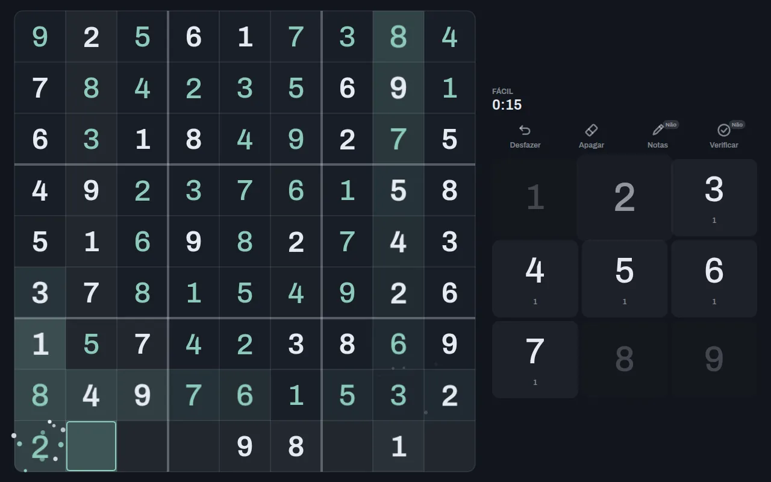The width and height of the screenshot is (771, 482).
Task: Click the dimmed number 8 keypad button
Action: point(625,360)
